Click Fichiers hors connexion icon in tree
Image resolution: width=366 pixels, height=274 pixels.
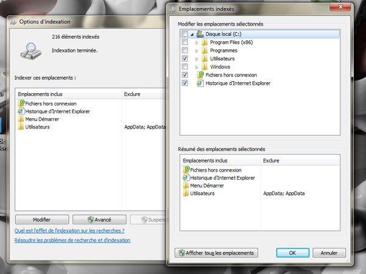tap(200, 75)
